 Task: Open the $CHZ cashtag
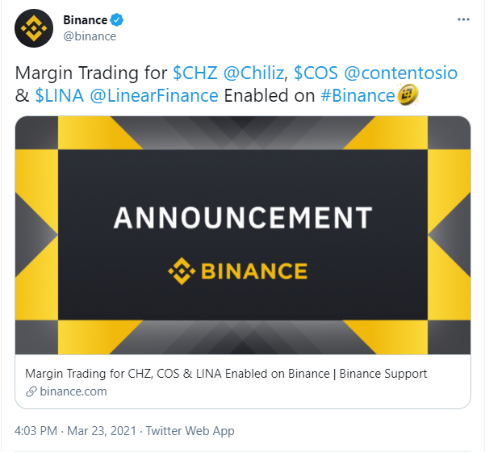click(195, 73)
